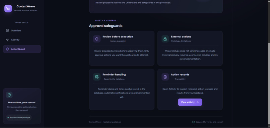This screenshot has width=270, height=128.
Task: Click the footer shield icon beside Designed for review
Action: (193, 122)
